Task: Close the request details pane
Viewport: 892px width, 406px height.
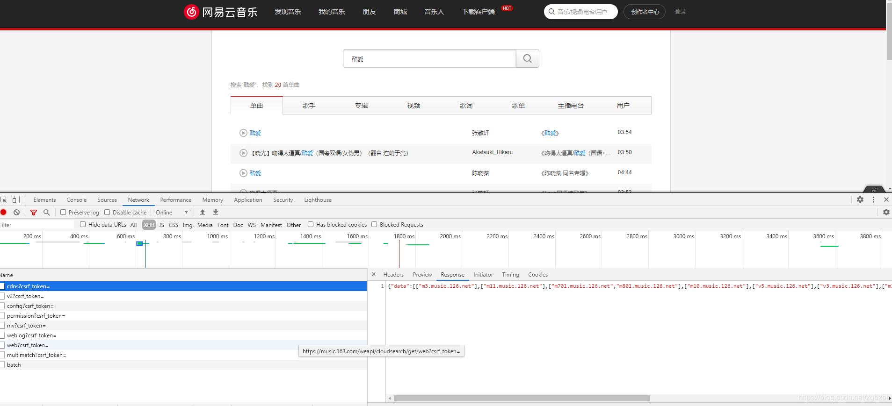Action: coord(374,274)
